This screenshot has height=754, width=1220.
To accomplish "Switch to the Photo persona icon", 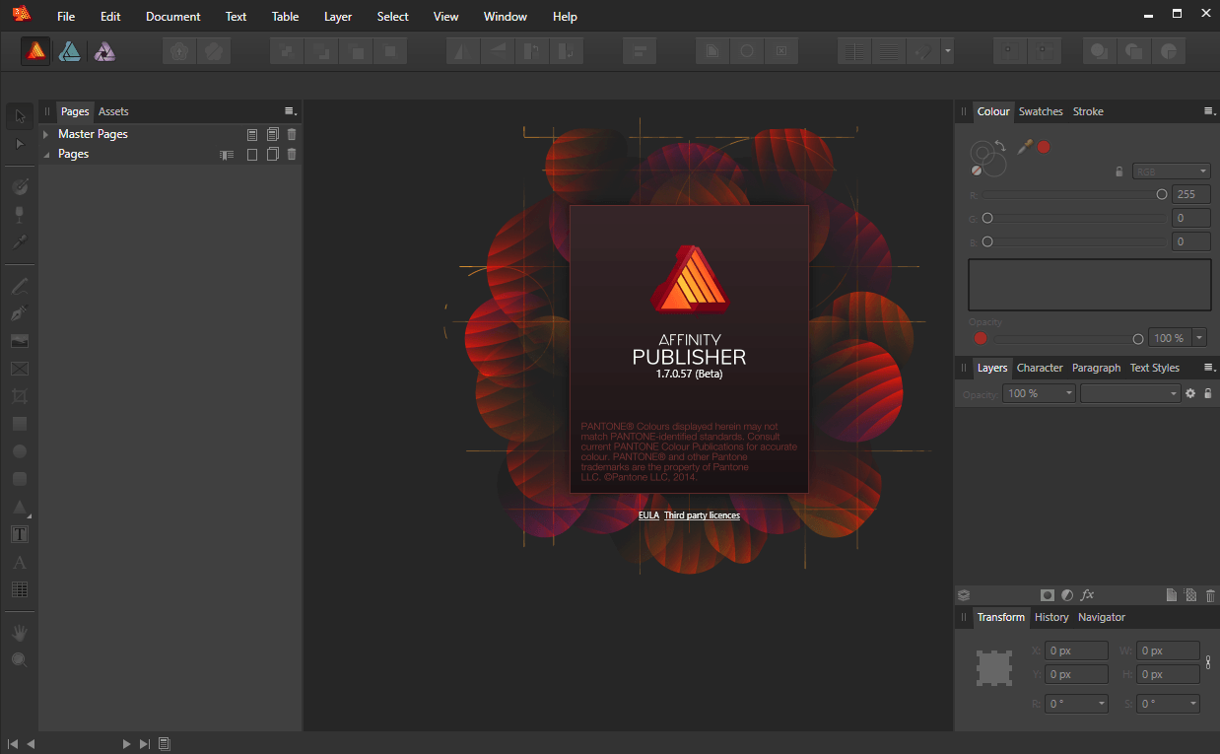I will click(104, 51).
